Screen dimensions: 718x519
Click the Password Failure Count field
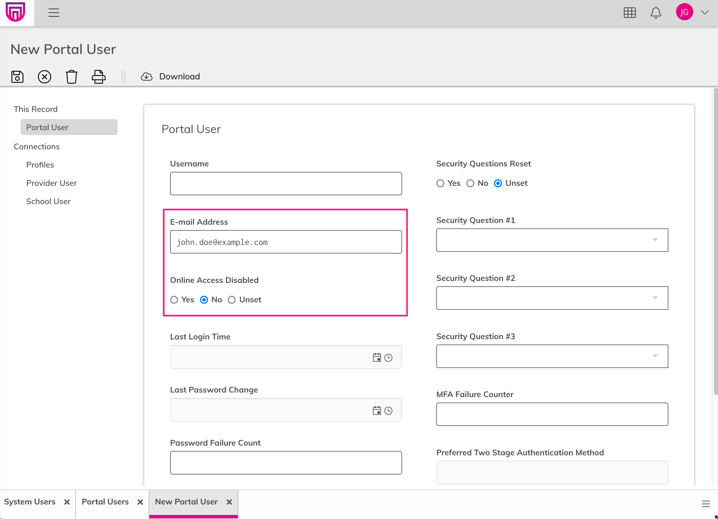[286, 463]
